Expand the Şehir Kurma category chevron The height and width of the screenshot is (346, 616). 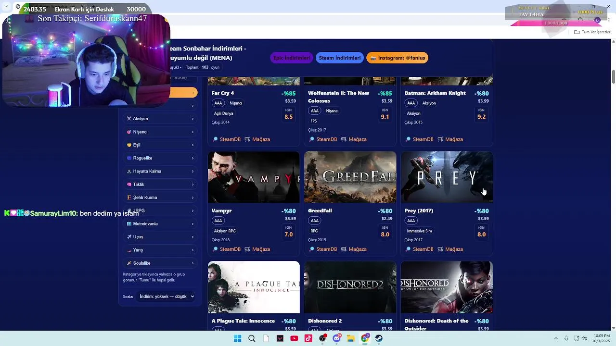click(192, 198)
